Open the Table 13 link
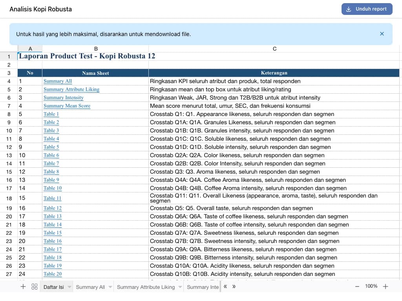Image resolution: width=402 pixels, height=301 pixels. [x=53, y=216]
